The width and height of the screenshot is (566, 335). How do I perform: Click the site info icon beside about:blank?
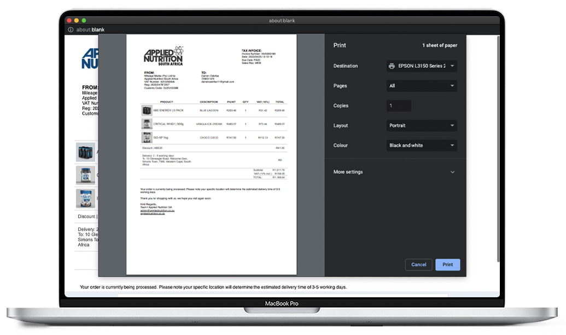71,30
